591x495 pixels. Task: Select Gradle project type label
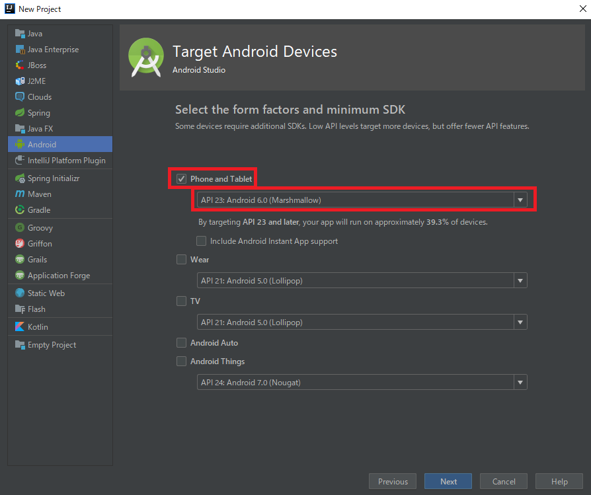coord(39,209)
